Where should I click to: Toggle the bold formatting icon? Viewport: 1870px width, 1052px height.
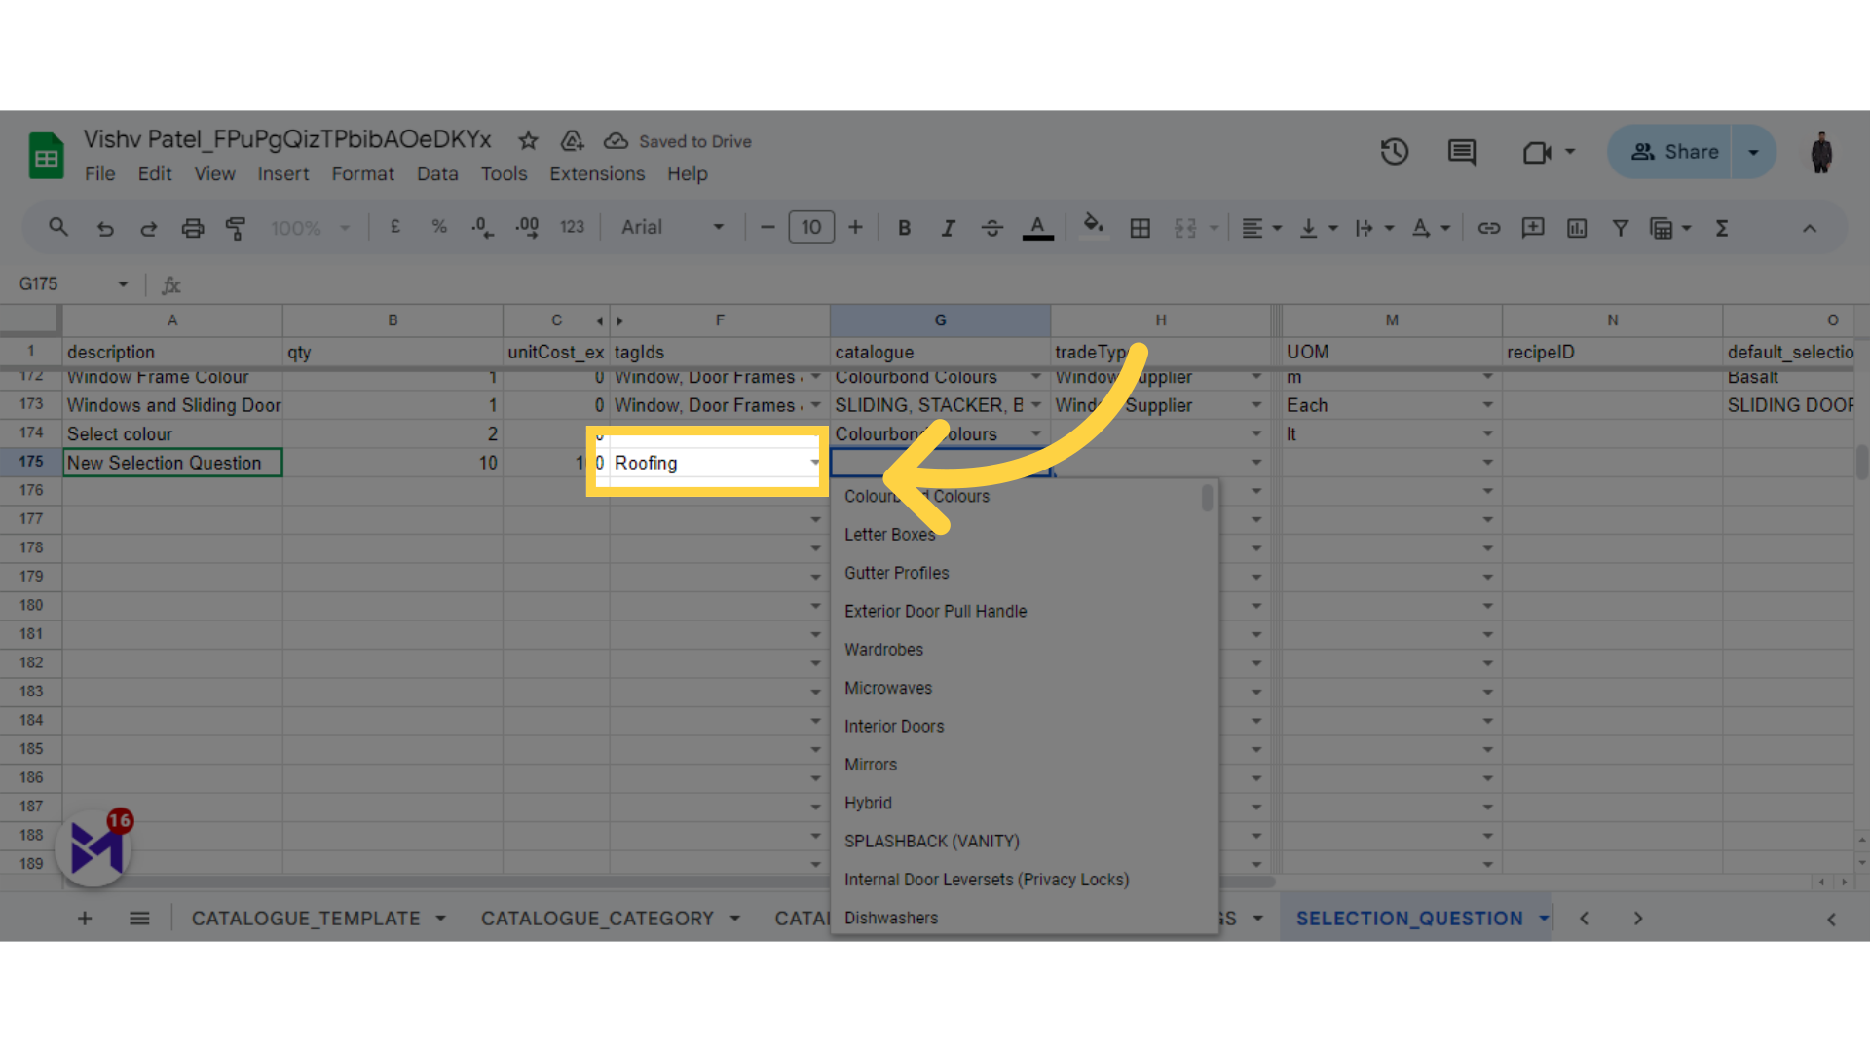pyautogui.click(x=903, y=227)
